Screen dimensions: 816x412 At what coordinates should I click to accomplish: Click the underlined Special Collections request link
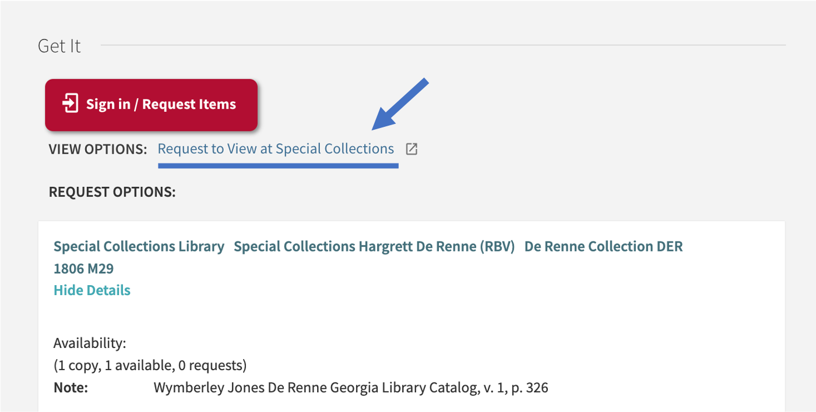pos(275,148)
